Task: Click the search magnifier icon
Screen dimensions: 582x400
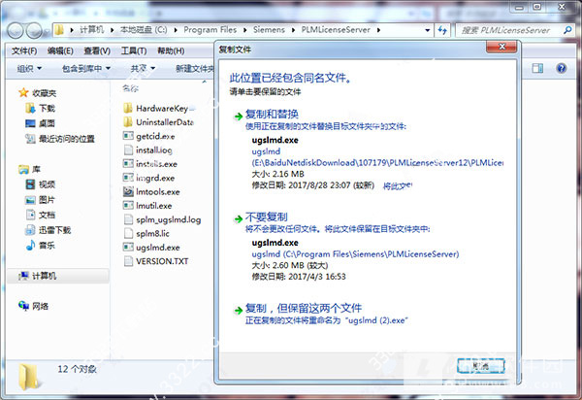Action: pyautogui.click(x=567, y=30)
